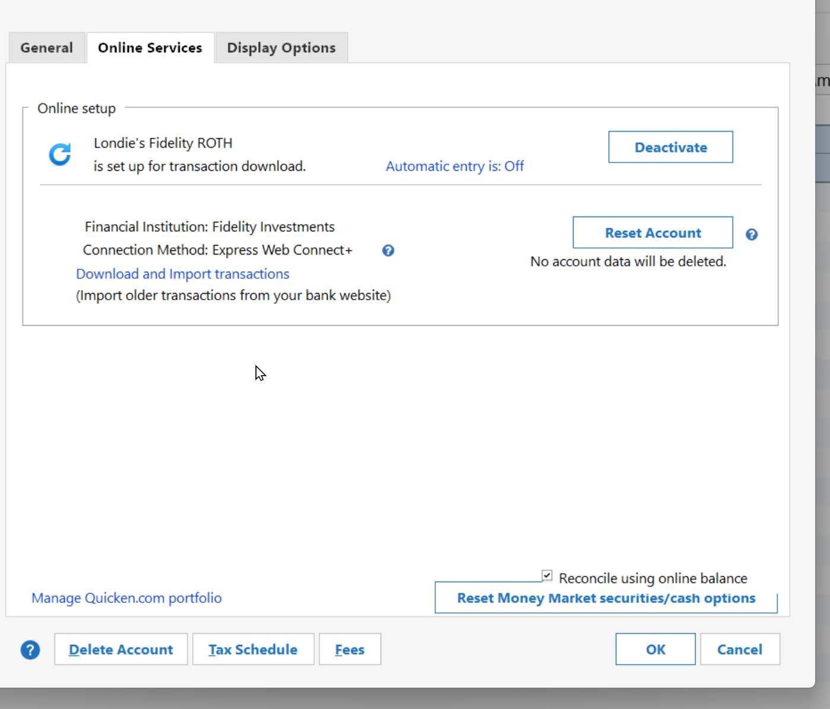Click the text "Londie's Fidelity ROTH"

163,143
